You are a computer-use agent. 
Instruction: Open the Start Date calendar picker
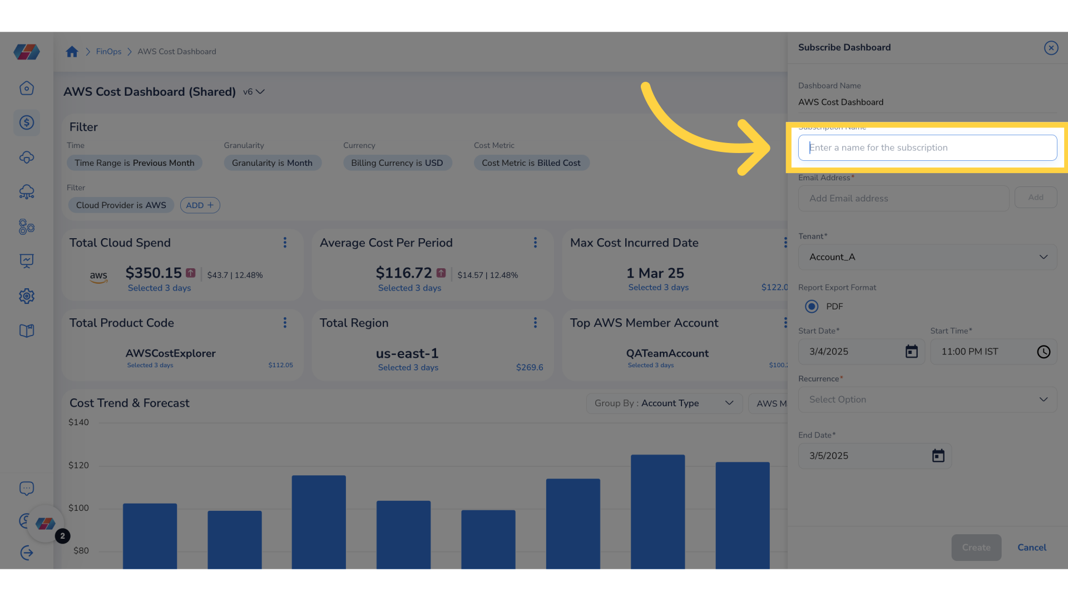911,352
